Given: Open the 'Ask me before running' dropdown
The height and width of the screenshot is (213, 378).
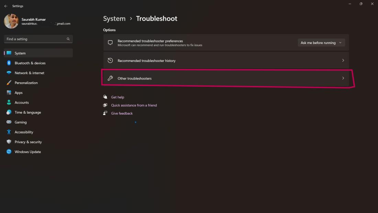Looking at the screenshot, I should pos(321,43).
